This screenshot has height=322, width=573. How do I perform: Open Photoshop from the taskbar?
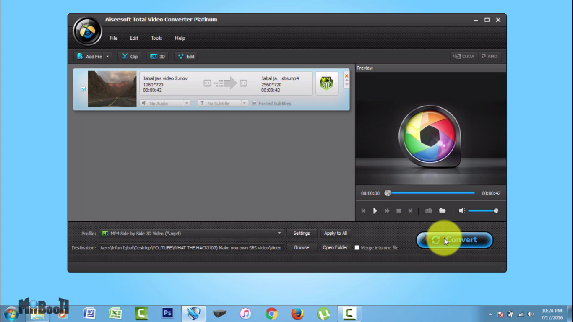tap(167, 313)
